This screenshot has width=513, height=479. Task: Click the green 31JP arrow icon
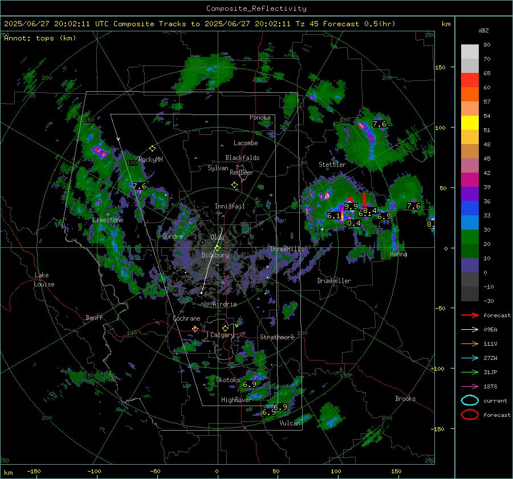[470, 372]
